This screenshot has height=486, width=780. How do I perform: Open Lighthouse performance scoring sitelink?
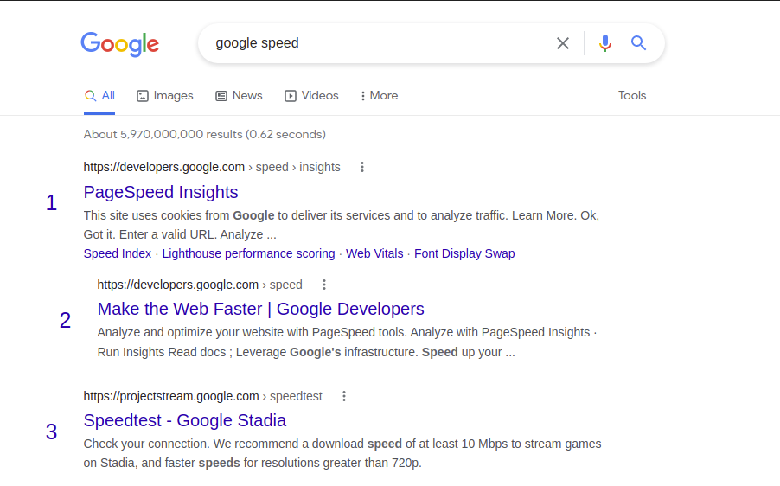coord(249,253)
